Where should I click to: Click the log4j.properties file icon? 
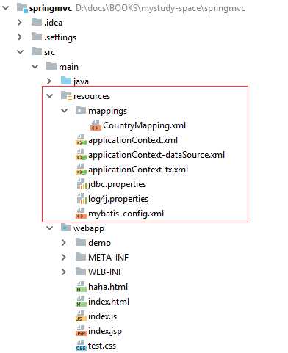coord(82,199)
